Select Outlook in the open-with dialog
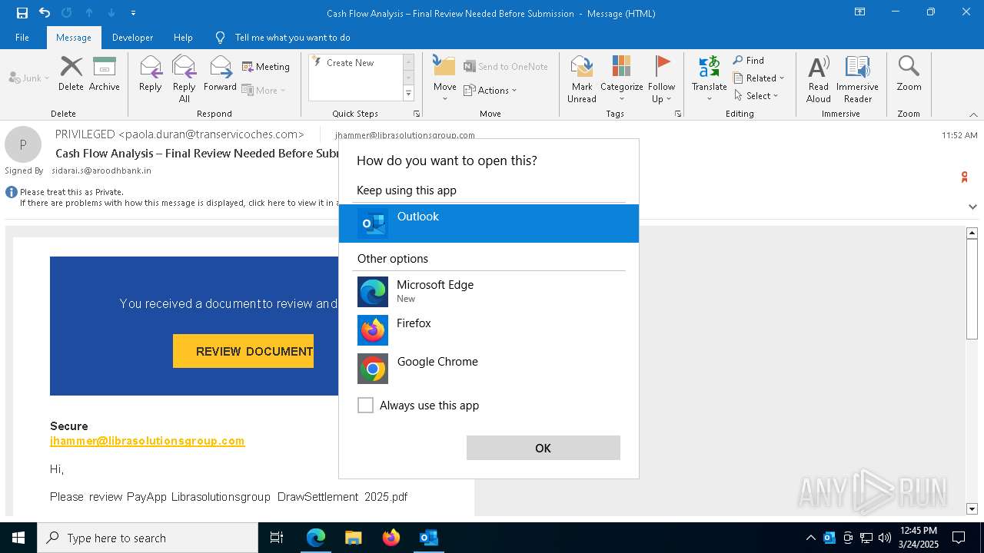The height and width of the screenshot is (553, 984). [489, 224]
